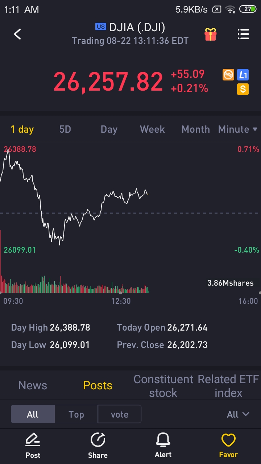This screenshot has height=464, width=261.
Task: Switch to the 5D chart tab
Action: click(65, 129)
